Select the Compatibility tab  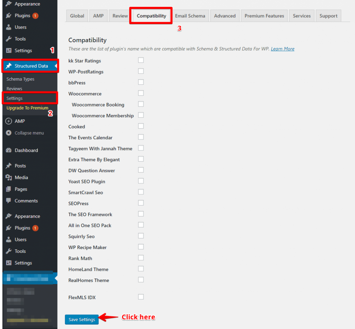coord(151,16)
